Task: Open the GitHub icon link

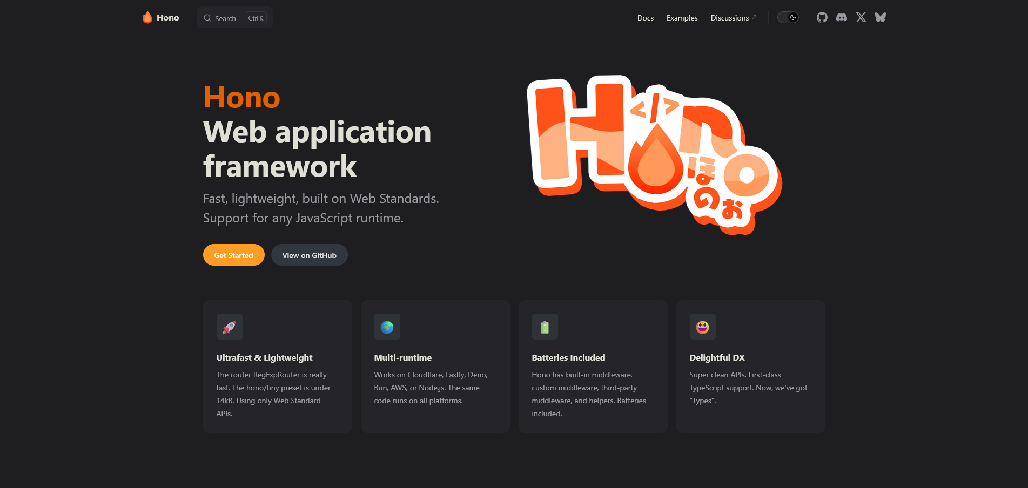Action: tap(822, 18)
